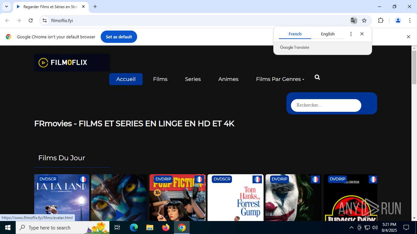417x234 pixels.
Task: Open the La La Land poster
Action: (62, 198)
